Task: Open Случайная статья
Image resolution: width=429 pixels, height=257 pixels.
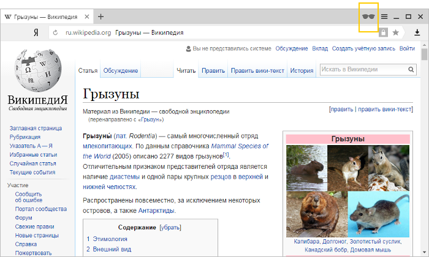Action: (33, 163)
